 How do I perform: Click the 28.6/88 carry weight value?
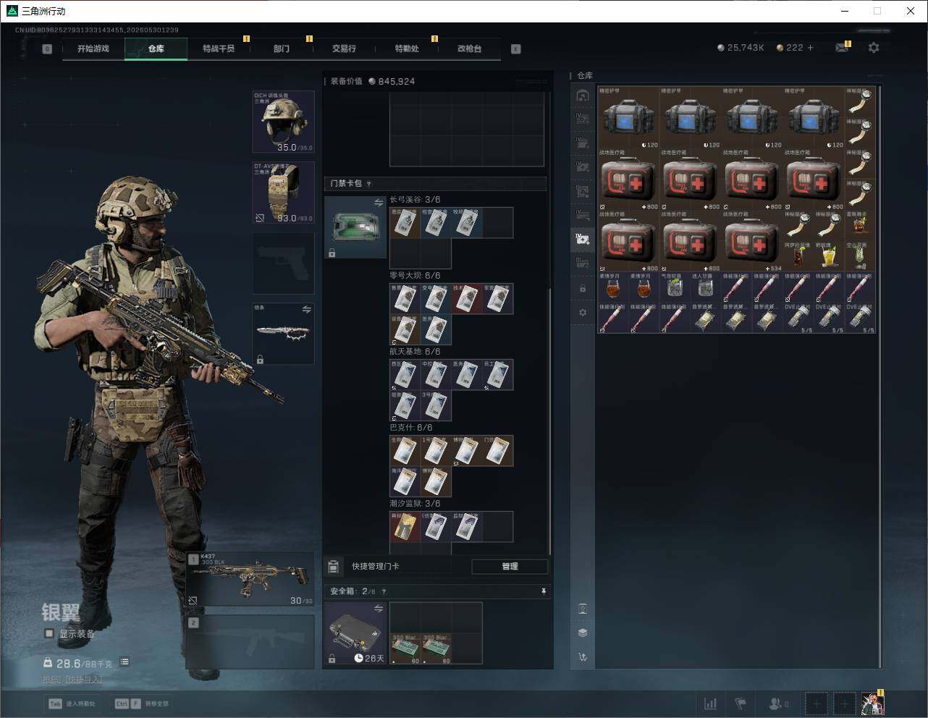point(84,663)
